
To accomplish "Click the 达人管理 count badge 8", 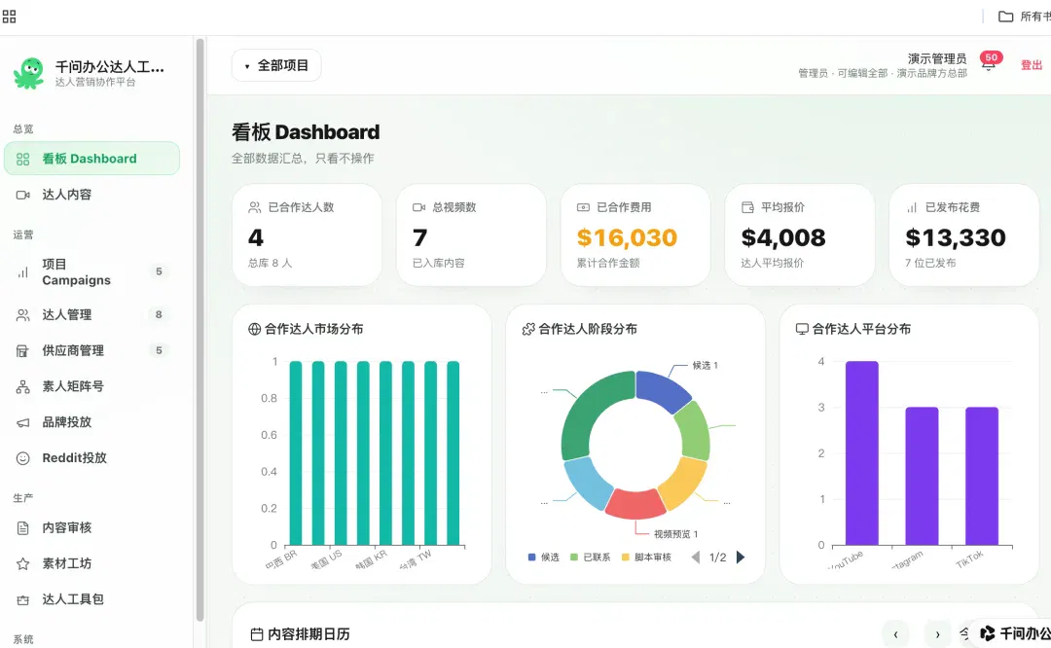I will click(x=159, y=315).
